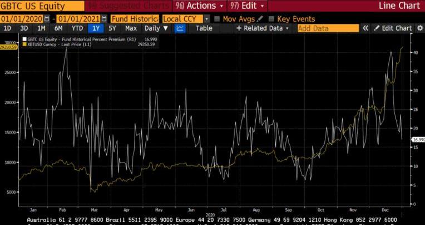This screenshot has height=225, width=425.
Task: Click the end date field 01/01/2021
Action: 79,19
